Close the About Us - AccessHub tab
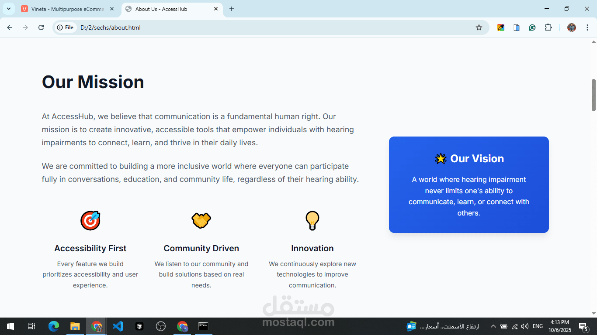597x335 pixels. 216,9
